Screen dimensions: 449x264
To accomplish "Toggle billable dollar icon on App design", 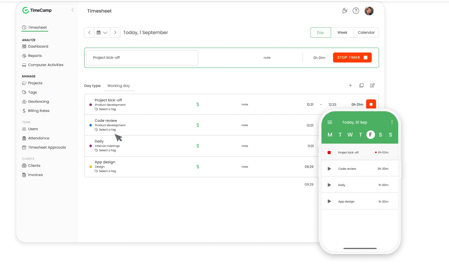I will coord(198,166).
